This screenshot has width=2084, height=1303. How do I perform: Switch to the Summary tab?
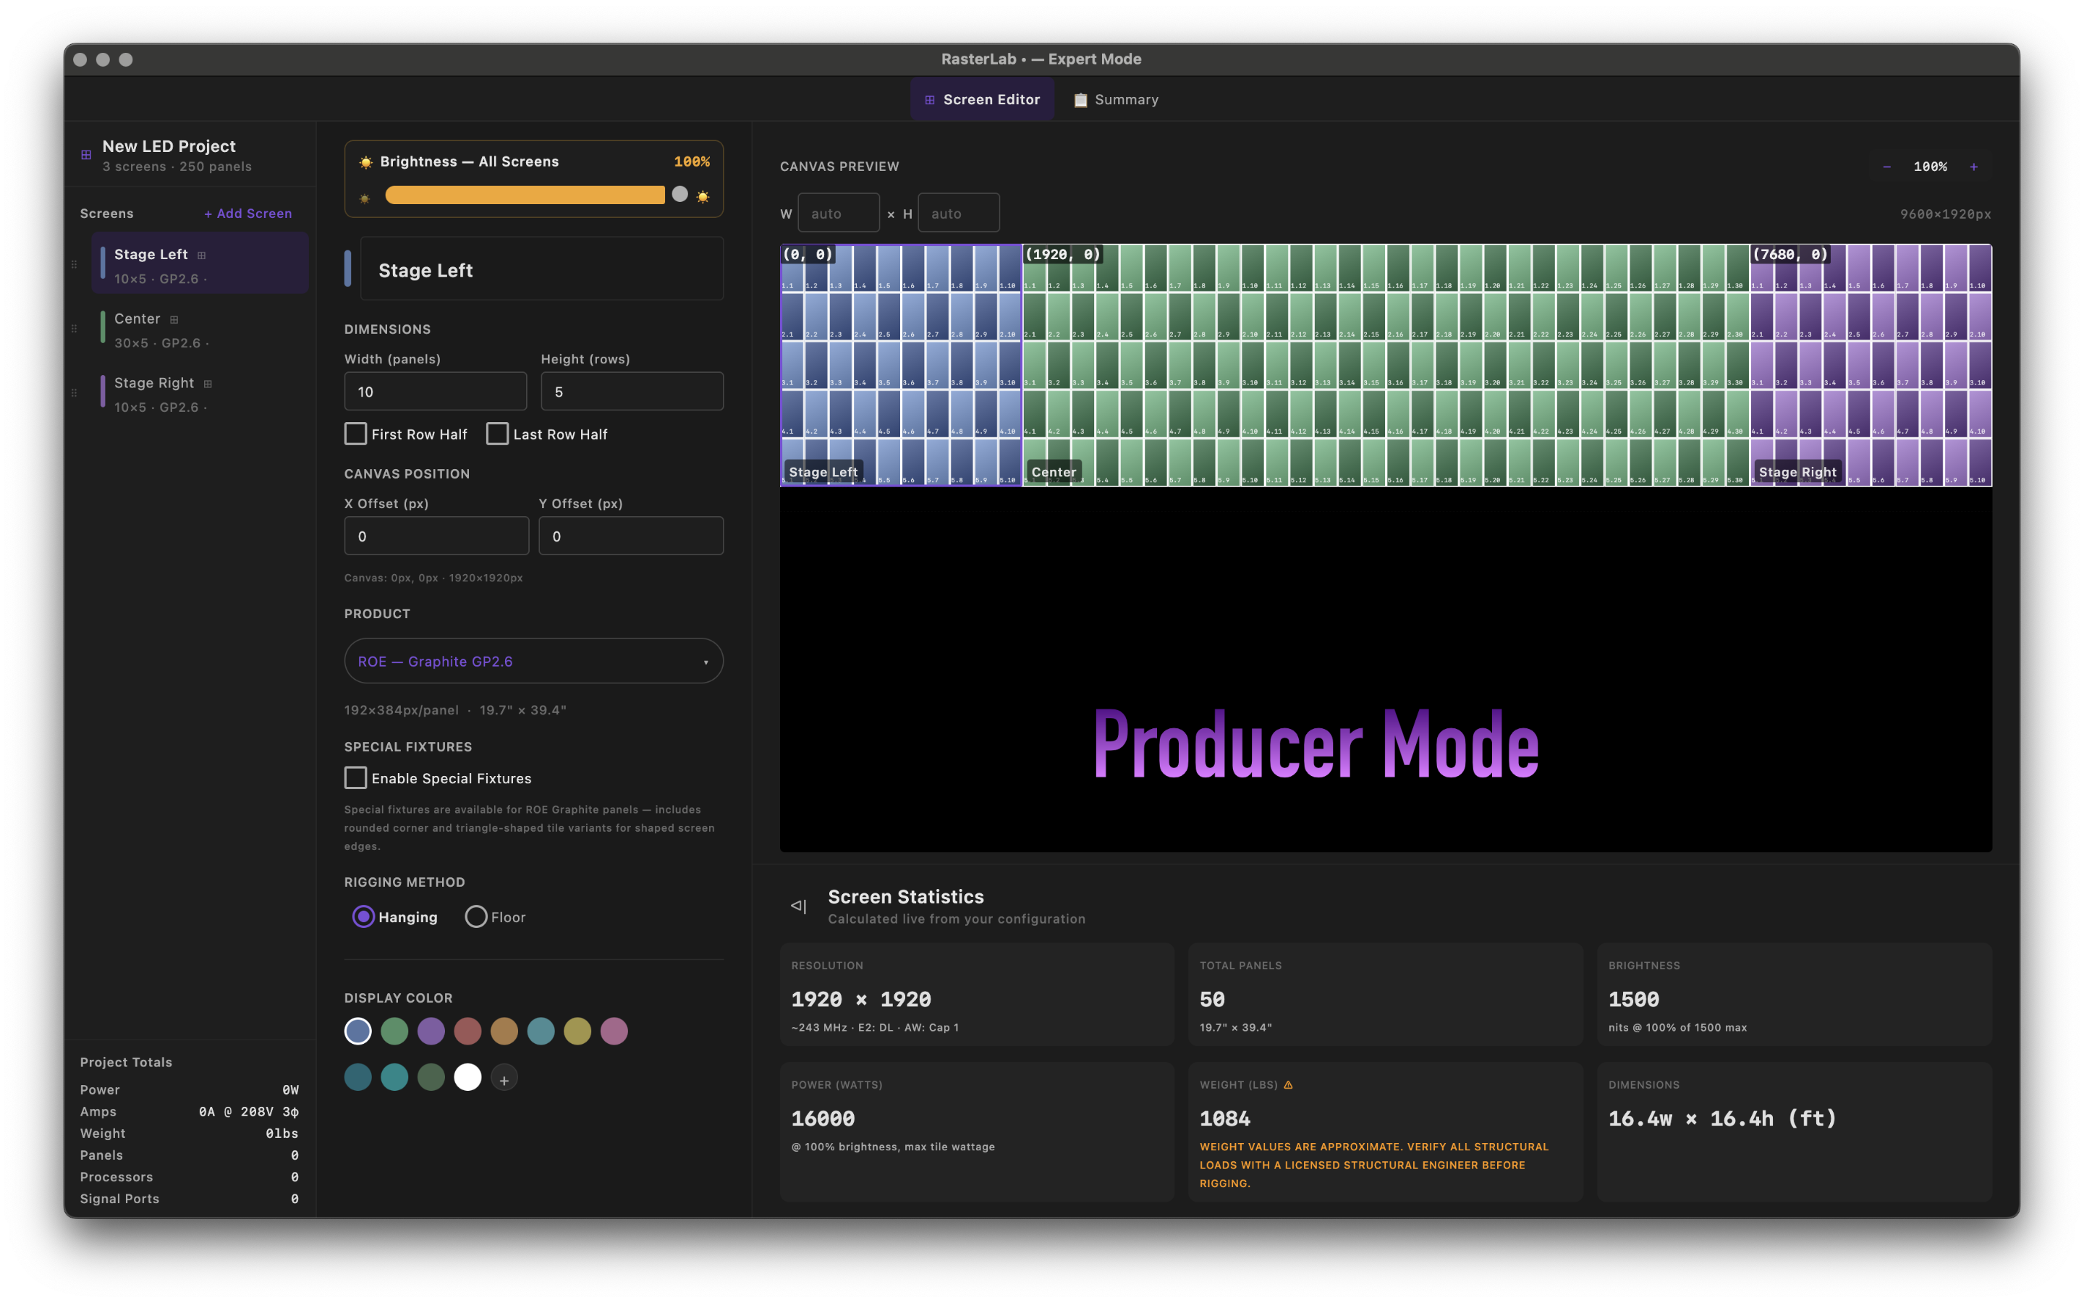click(x=1116, y=100)
